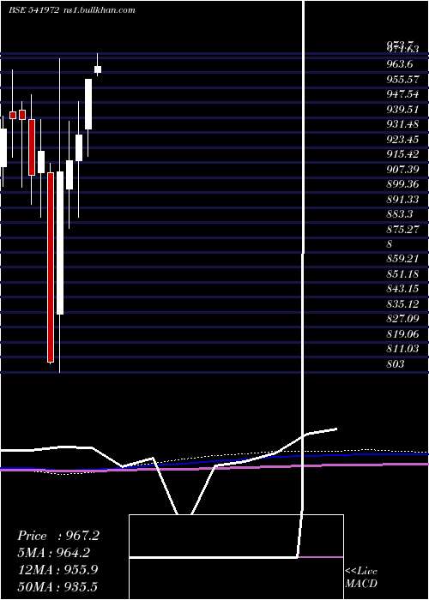The height and width of the screenshot is (600, 429).
Task: Select the 955.57 price level label
Action: click(402, 79)
